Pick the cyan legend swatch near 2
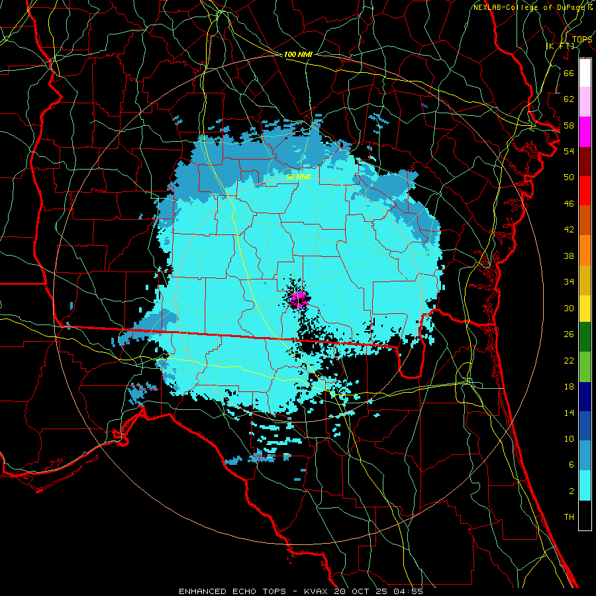This screenshot has width=596, height=596. coord(585,485)
